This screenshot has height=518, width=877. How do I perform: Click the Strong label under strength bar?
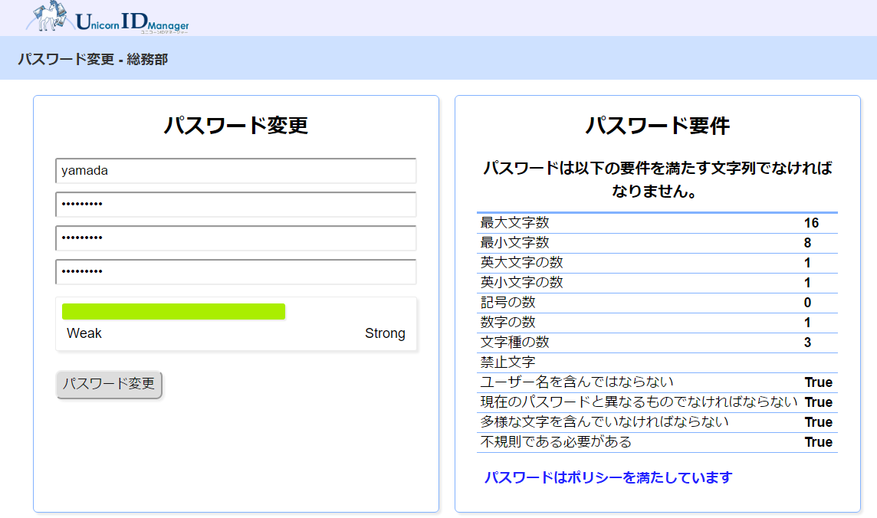pyautogui.click(x=385, y=333)
